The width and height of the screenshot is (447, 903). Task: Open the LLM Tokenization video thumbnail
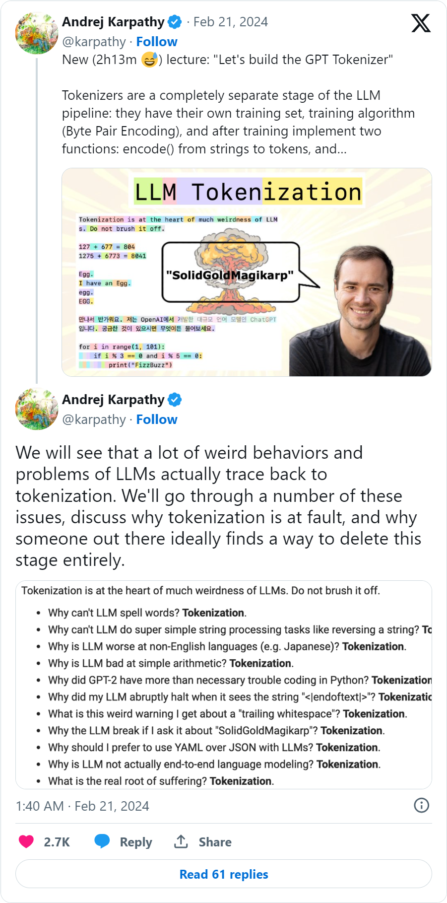(x=247, y=272)
